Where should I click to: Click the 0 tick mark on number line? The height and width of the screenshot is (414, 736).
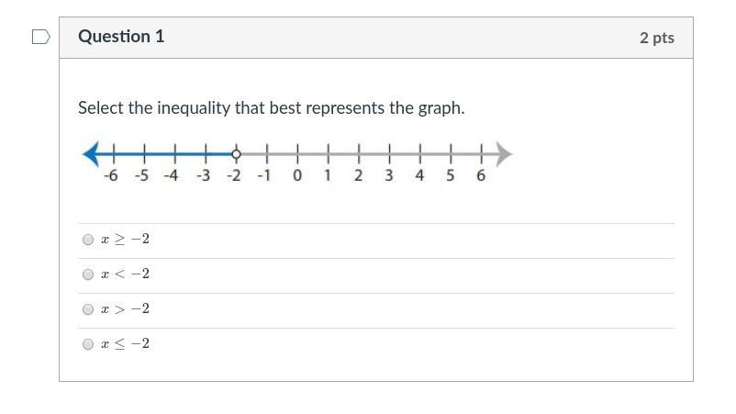click(297, 154)
